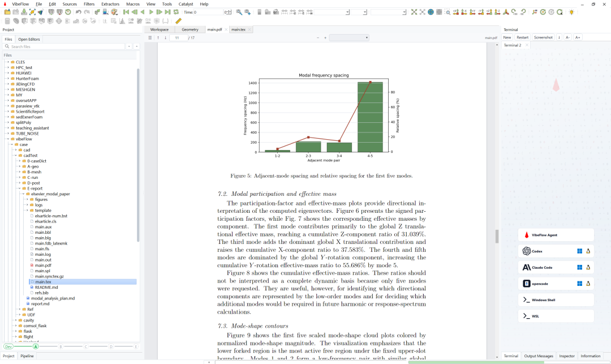
Task: Open file with the folder toolbar icon
Action: point(7,12)
